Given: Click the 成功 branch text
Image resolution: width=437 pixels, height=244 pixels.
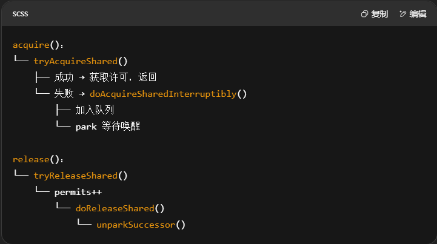Looking at the screenshot, I should (x=64, y=77).
